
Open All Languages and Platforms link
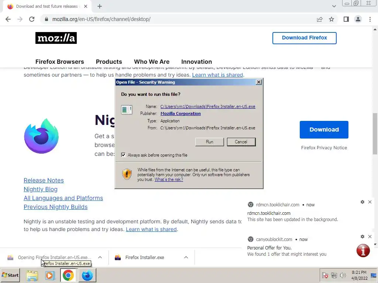[x=63, y=198]
